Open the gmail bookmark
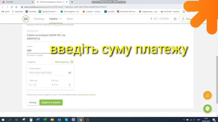 click(x=5, y=12)
